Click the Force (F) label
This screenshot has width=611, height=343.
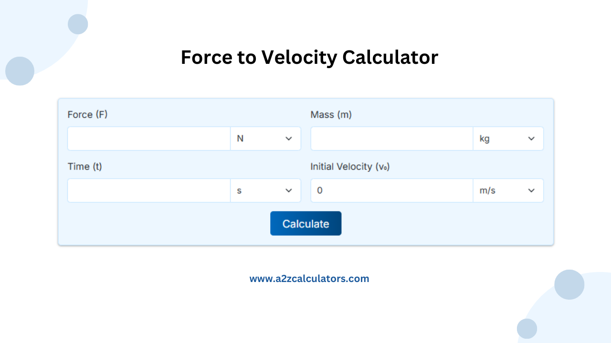tap(87, 114)
